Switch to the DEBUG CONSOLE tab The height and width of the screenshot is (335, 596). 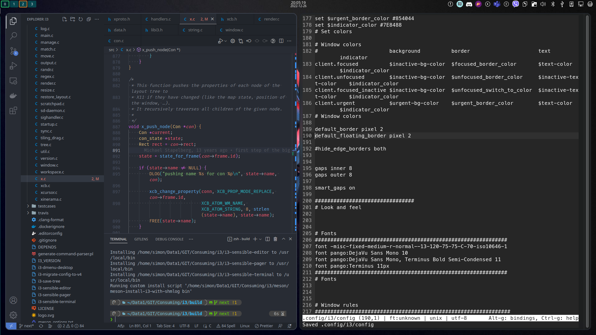tap(169, 239)
